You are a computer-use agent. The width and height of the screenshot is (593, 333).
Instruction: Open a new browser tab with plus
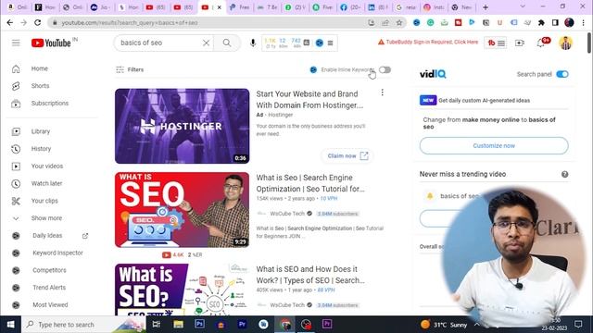point(486,7)
